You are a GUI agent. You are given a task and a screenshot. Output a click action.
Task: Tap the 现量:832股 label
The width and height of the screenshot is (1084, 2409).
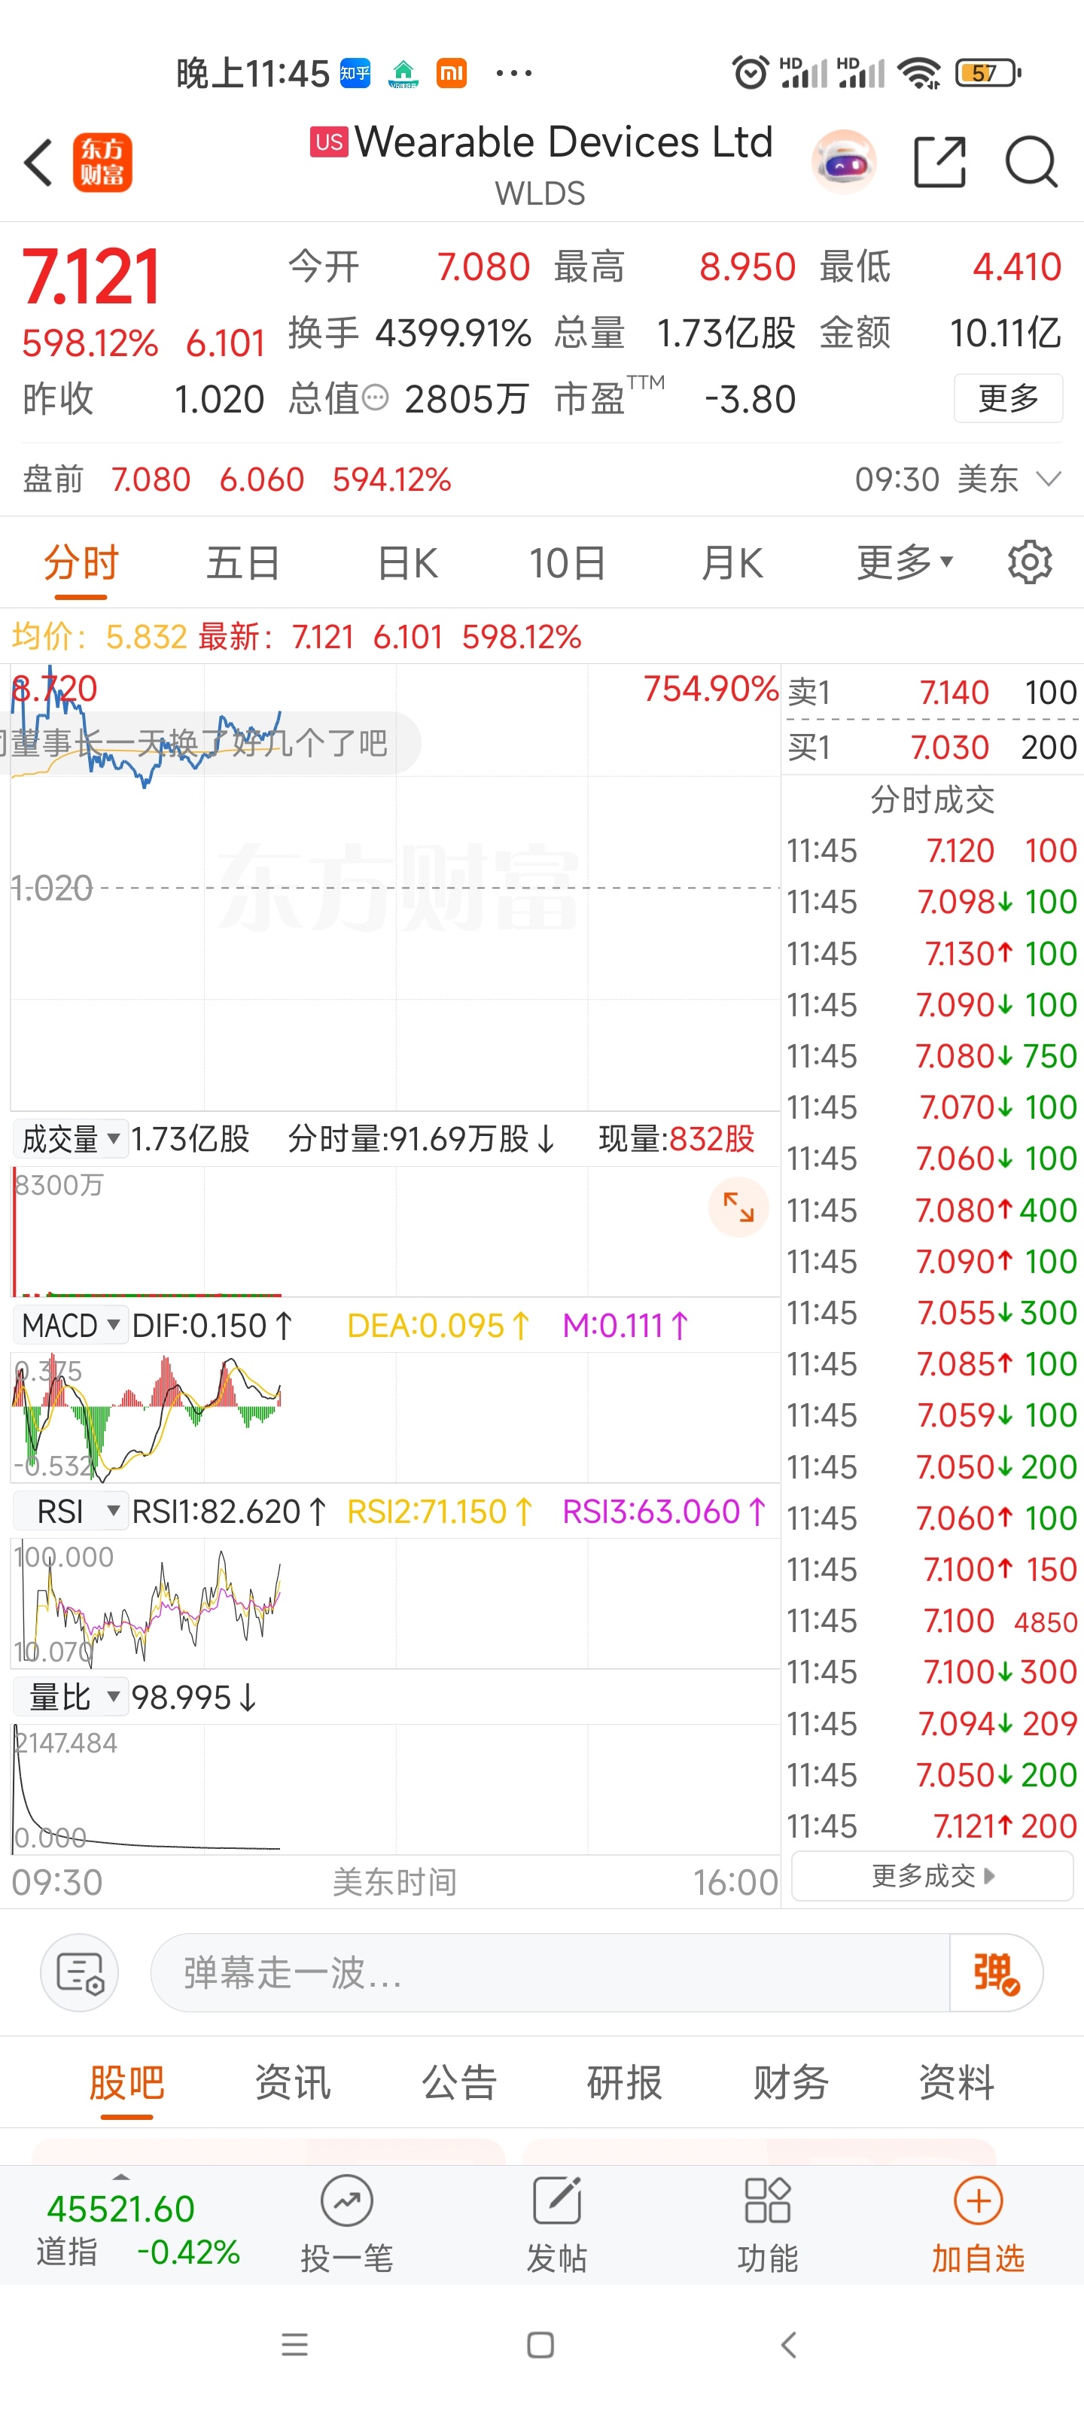676,1138
